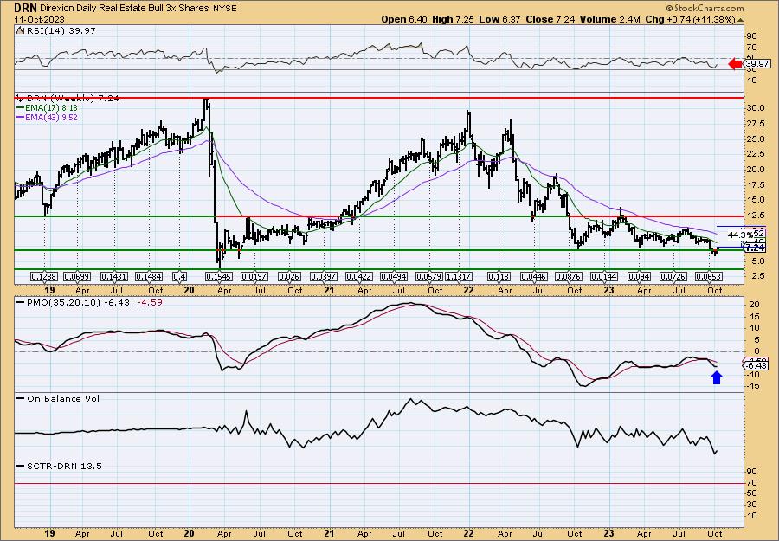Click the RSI(14) 39.97 indicator label
779x541 pixels.
[60, 30]
